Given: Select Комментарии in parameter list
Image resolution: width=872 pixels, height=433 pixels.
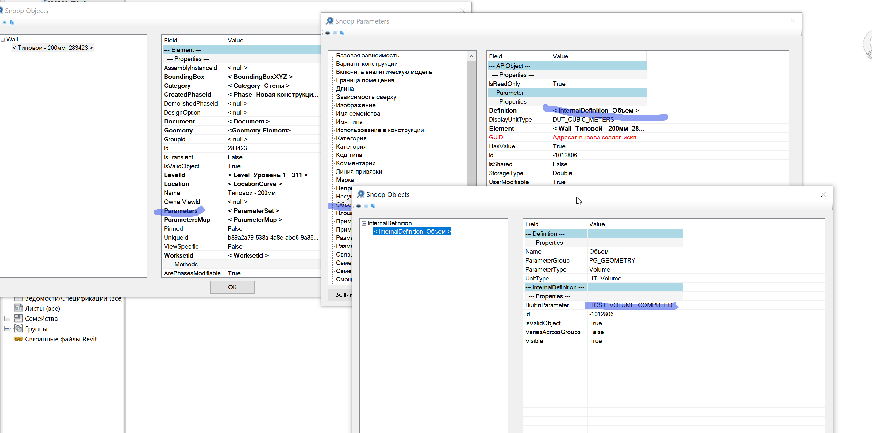Looking at the screenshot, I should click(x=355, y=163).
